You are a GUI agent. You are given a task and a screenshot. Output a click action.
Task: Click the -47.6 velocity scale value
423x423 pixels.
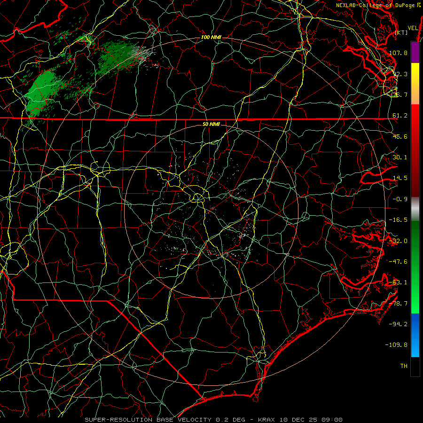point(398,262)
